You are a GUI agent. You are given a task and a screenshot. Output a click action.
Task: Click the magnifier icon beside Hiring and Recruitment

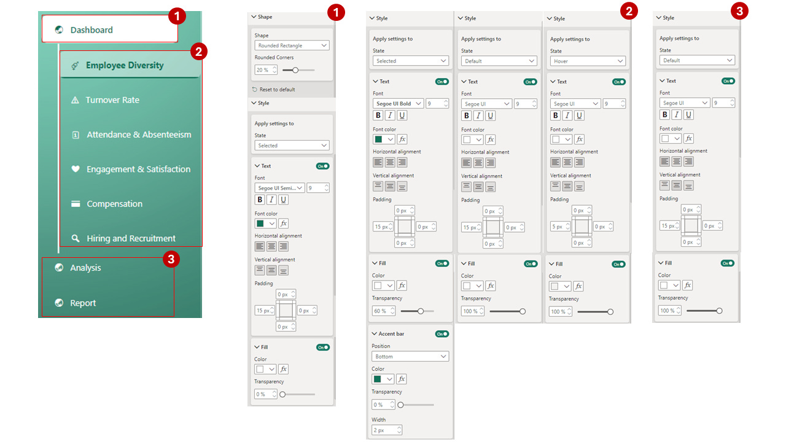(76, 238)
